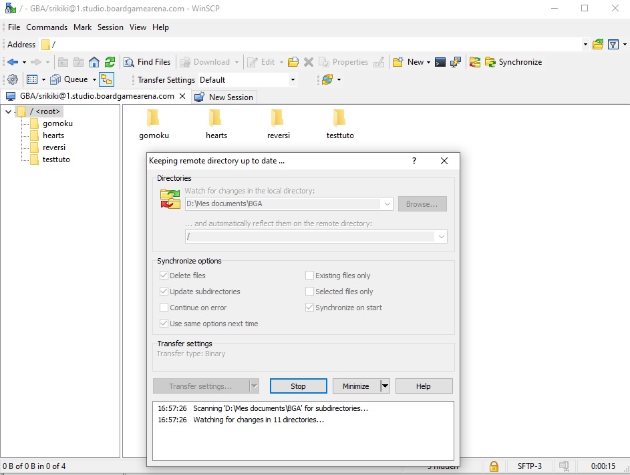Open the View menu
Screen dimensions: 630x475
(x=138, y=27)
